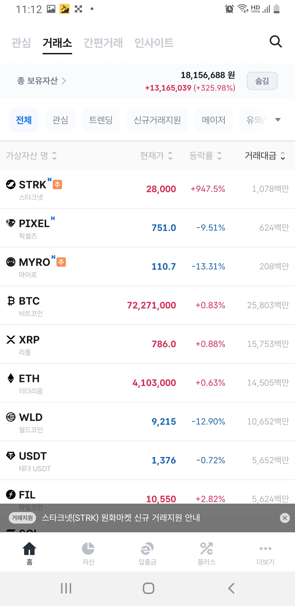Dismiss the STRK notice banner
Image resolution: width=295 pixels, height=606 pixels.
(x=285, y=518)
